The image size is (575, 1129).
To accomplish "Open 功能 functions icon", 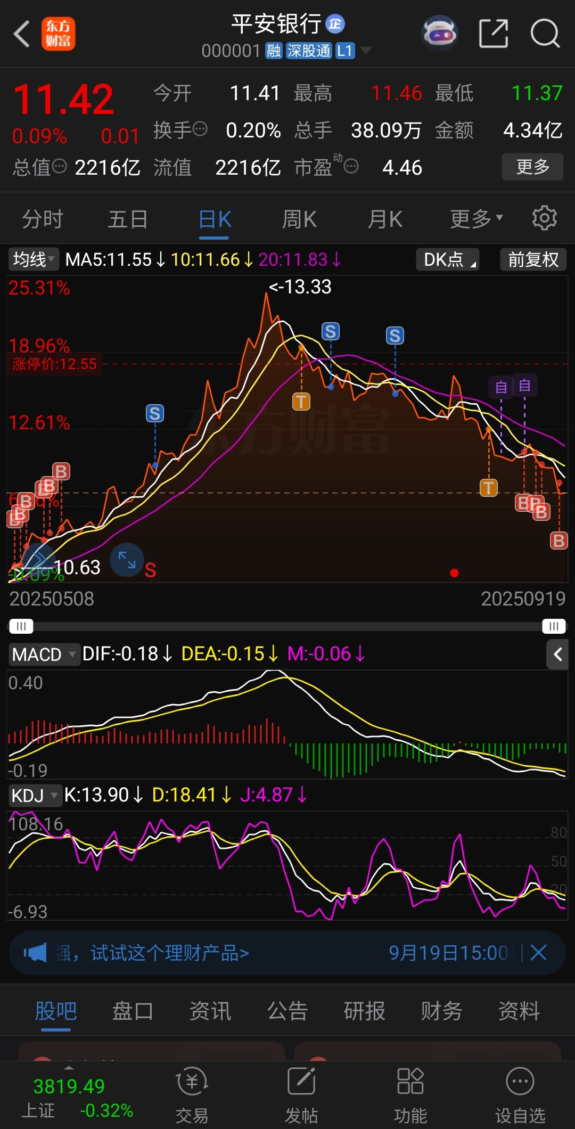I will [x=410, y=1095].
